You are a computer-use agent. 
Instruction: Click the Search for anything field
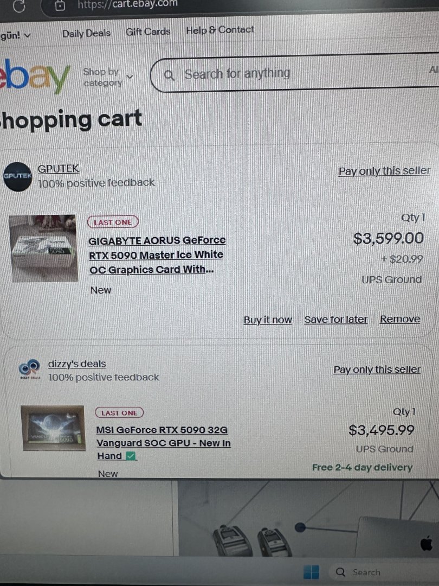293,74
